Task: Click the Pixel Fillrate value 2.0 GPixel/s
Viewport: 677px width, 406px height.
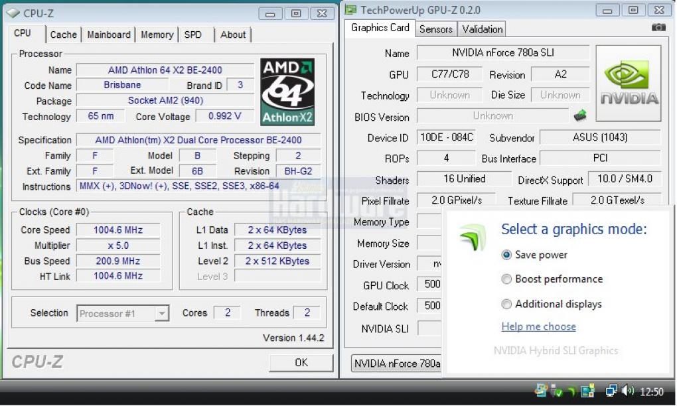Action: click(x=457, y=200)
